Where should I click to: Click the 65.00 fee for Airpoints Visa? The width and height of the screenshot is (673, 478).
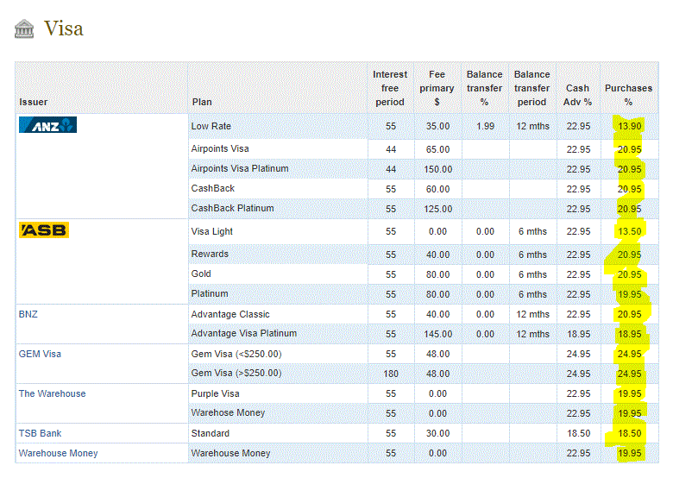[438, 149]
